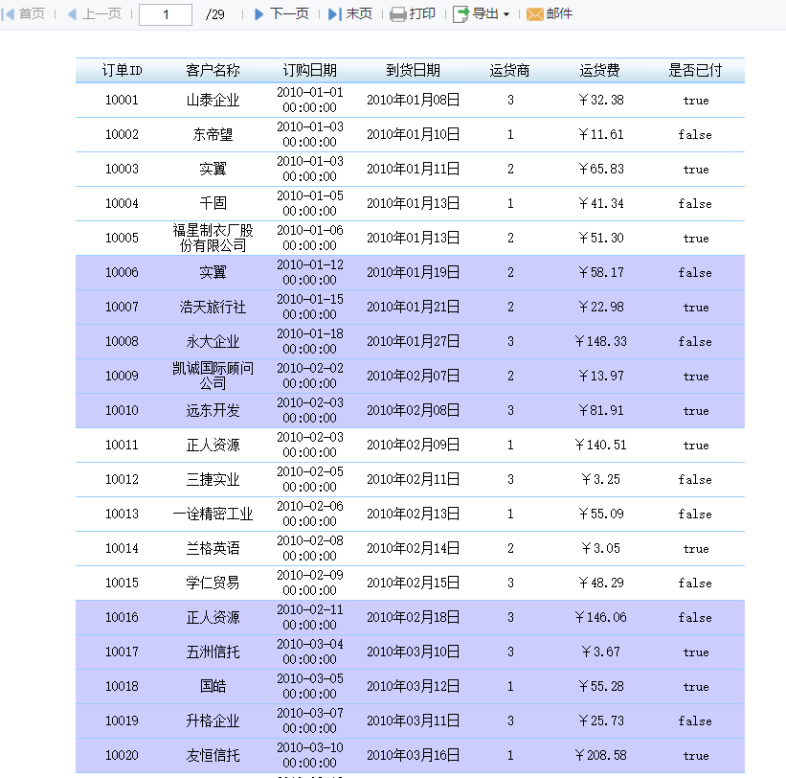Screen dimensions: 786x778
Task: Click customer name 千固
Action: pos(213,203)
